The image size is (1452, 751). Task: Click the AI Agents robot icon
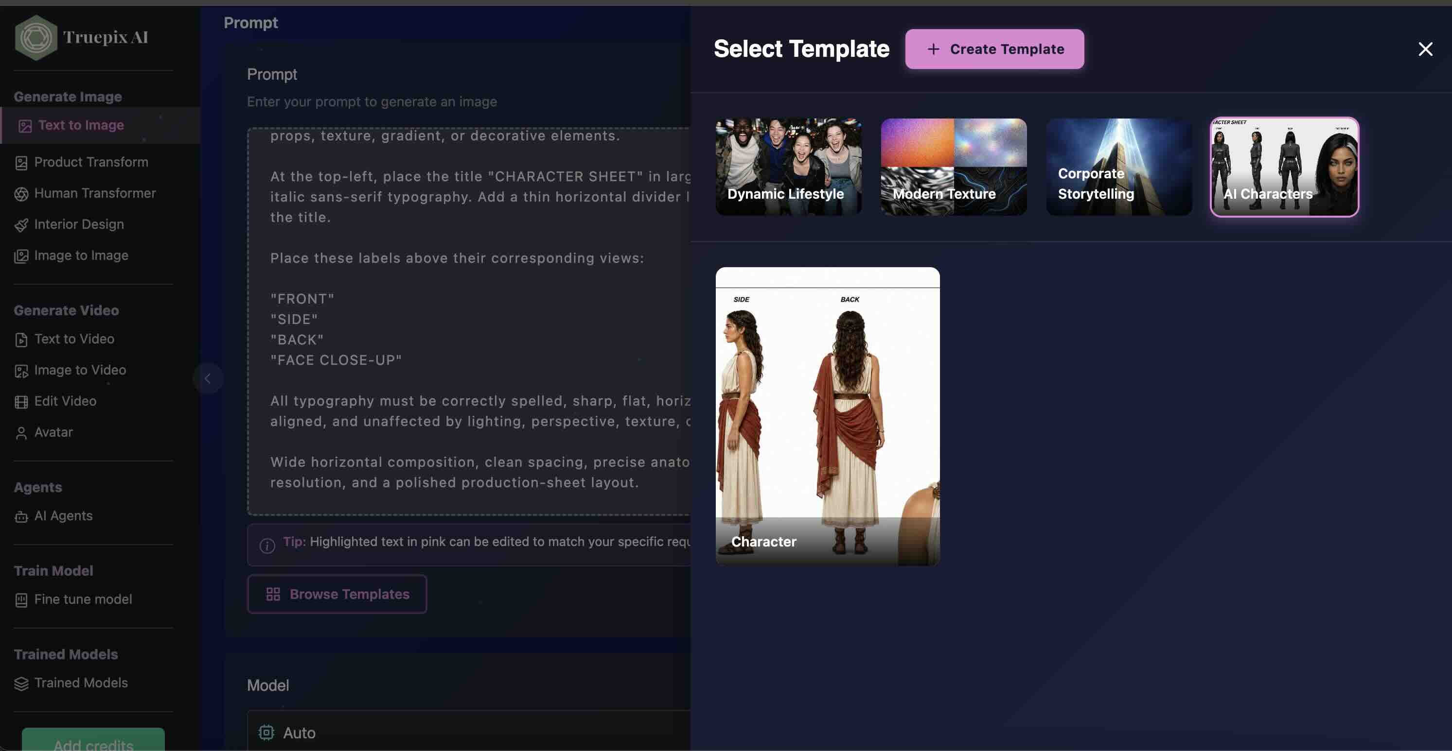21,516
